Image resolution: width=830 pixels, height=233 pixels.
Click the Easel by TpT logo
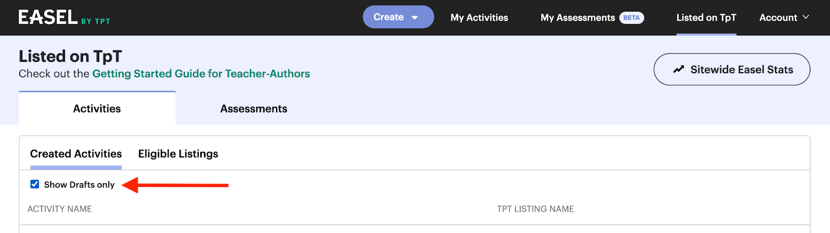tap(64, 18)
